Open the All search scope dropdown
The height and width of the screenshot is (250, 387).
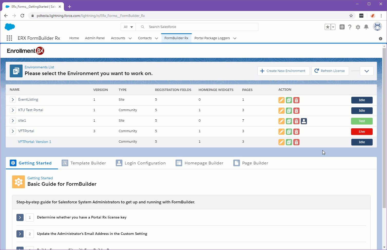128,27
